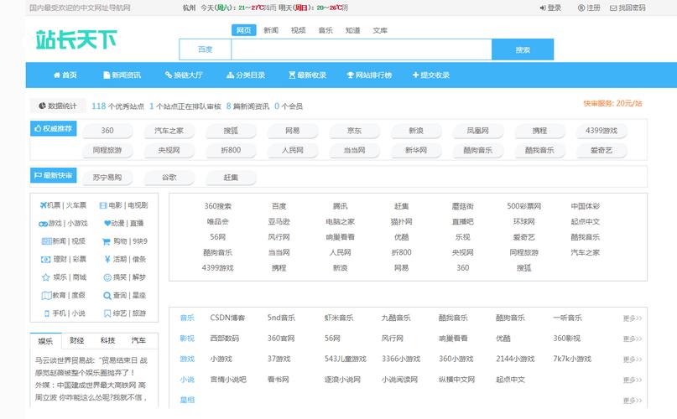Click the 新闻资讯 document icon
Image resolution: width=677 pixels, height=419 pixels.
click(x=107, y=75)
